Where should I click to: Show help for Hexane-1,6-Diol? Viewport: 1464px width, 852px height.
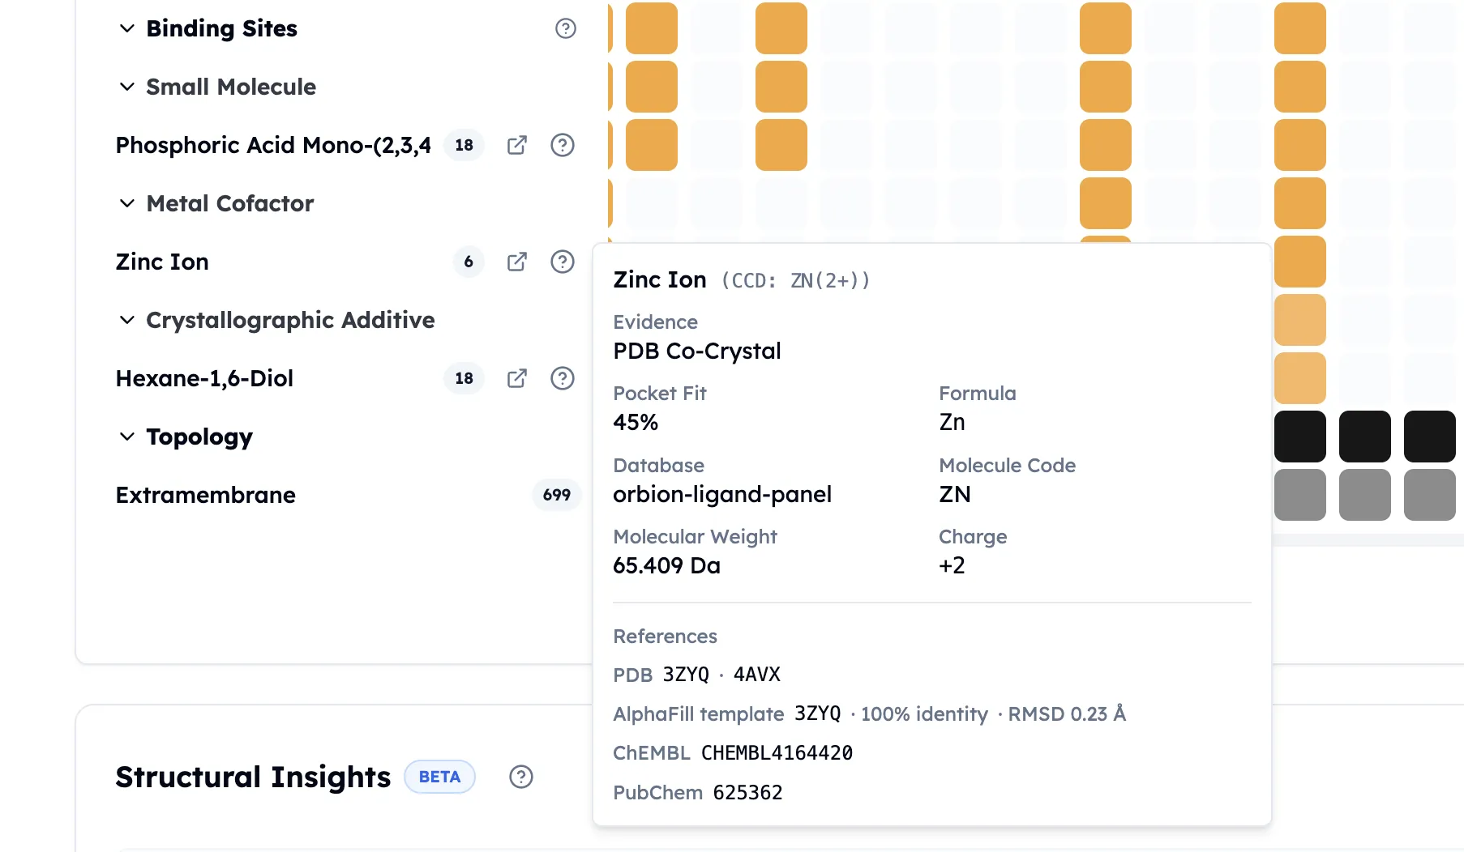pos(563,378)
